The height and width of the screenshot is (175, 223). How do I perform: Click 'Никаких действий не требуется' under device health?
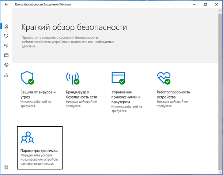[172, 104]
